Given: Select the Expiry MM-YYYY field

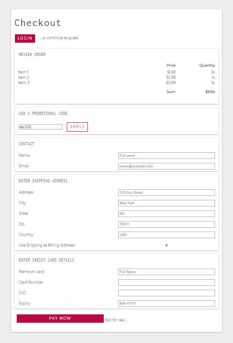Looking at the screenshot, I should click(167, 303).
